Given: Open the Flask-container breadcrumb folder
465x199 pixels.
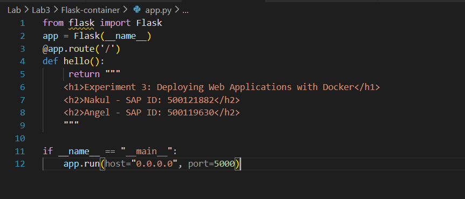Looking at the screenshot, I should [91, 10].
